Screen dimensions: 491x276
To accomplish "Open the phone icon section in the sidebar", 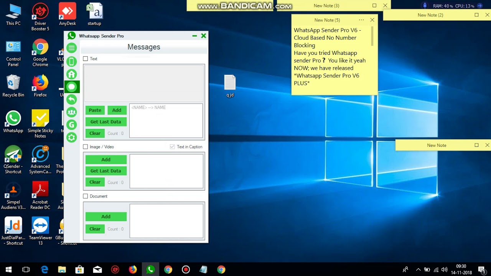I will tap(72, 61).
